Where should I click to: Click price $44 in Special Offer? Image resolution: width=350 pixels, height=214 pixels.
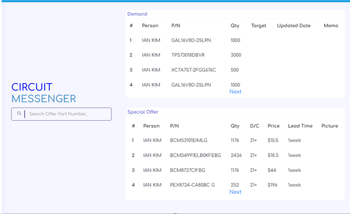pos(272,170)
